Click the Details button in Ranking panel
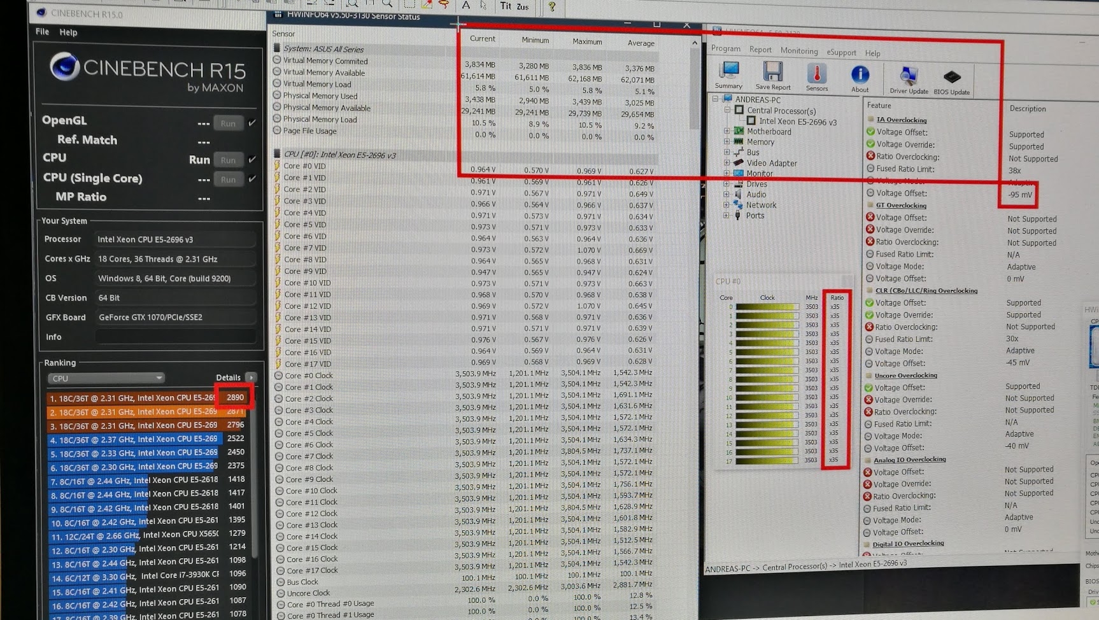 pos(252,377)
